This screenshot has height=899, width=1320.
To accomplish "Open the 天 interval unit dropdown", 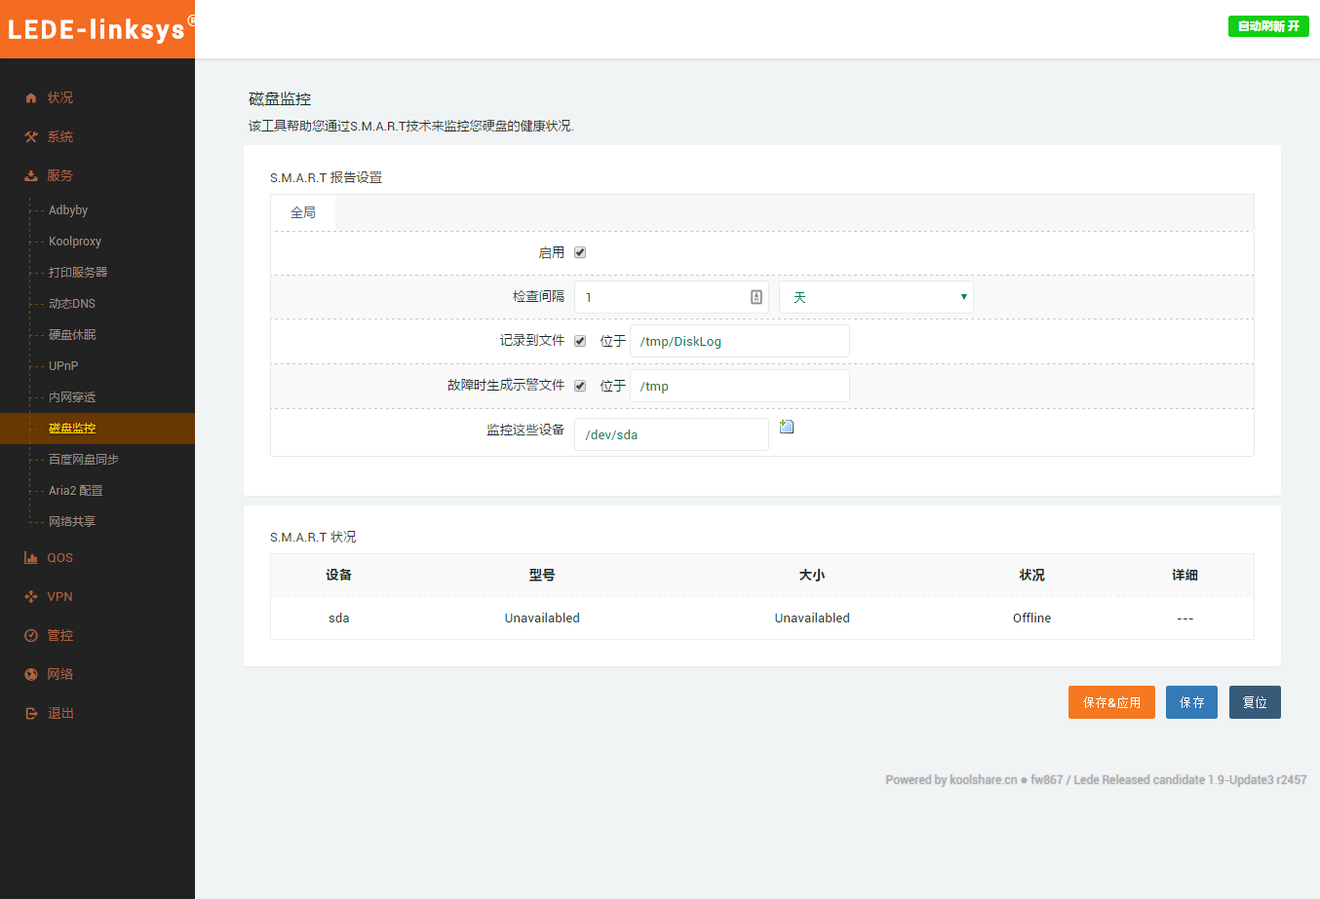I will point(875,297).
